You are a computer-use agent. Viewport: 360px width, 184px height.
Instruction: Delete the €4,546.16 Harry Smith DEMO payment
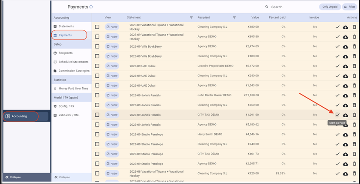pos(354,135)
